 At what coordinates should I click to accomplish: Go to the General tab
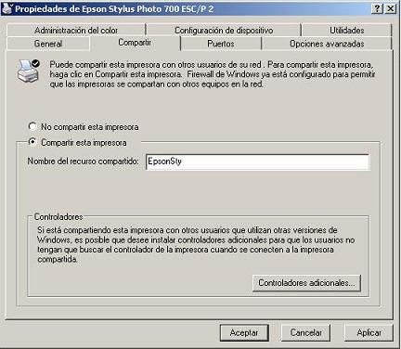(48, 44)
